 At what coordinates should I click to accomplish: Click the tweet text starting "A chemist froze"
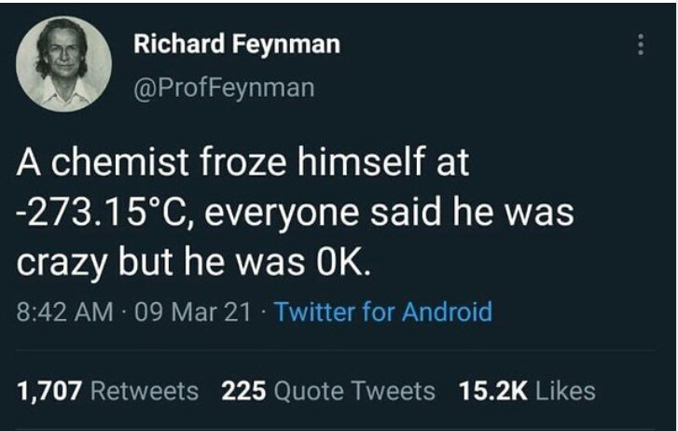tap(242, 166)
